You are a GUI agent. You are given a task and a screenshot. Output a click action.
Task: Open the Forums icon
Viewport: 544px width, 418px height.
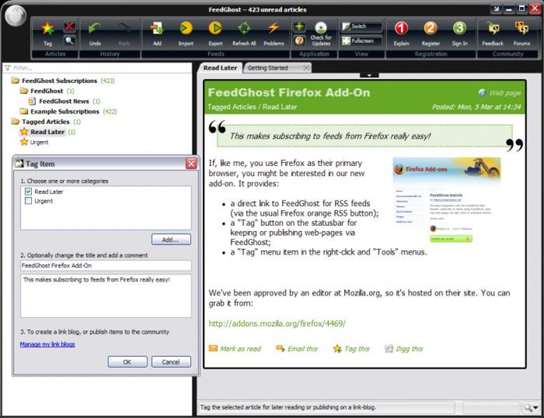click(x=522, y=28)
